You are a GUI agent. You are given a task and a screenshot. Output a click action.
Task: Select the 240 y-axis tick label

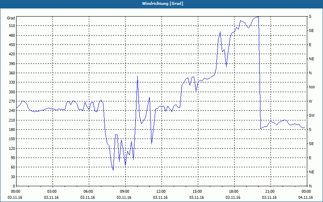click(x=12, y=111)
